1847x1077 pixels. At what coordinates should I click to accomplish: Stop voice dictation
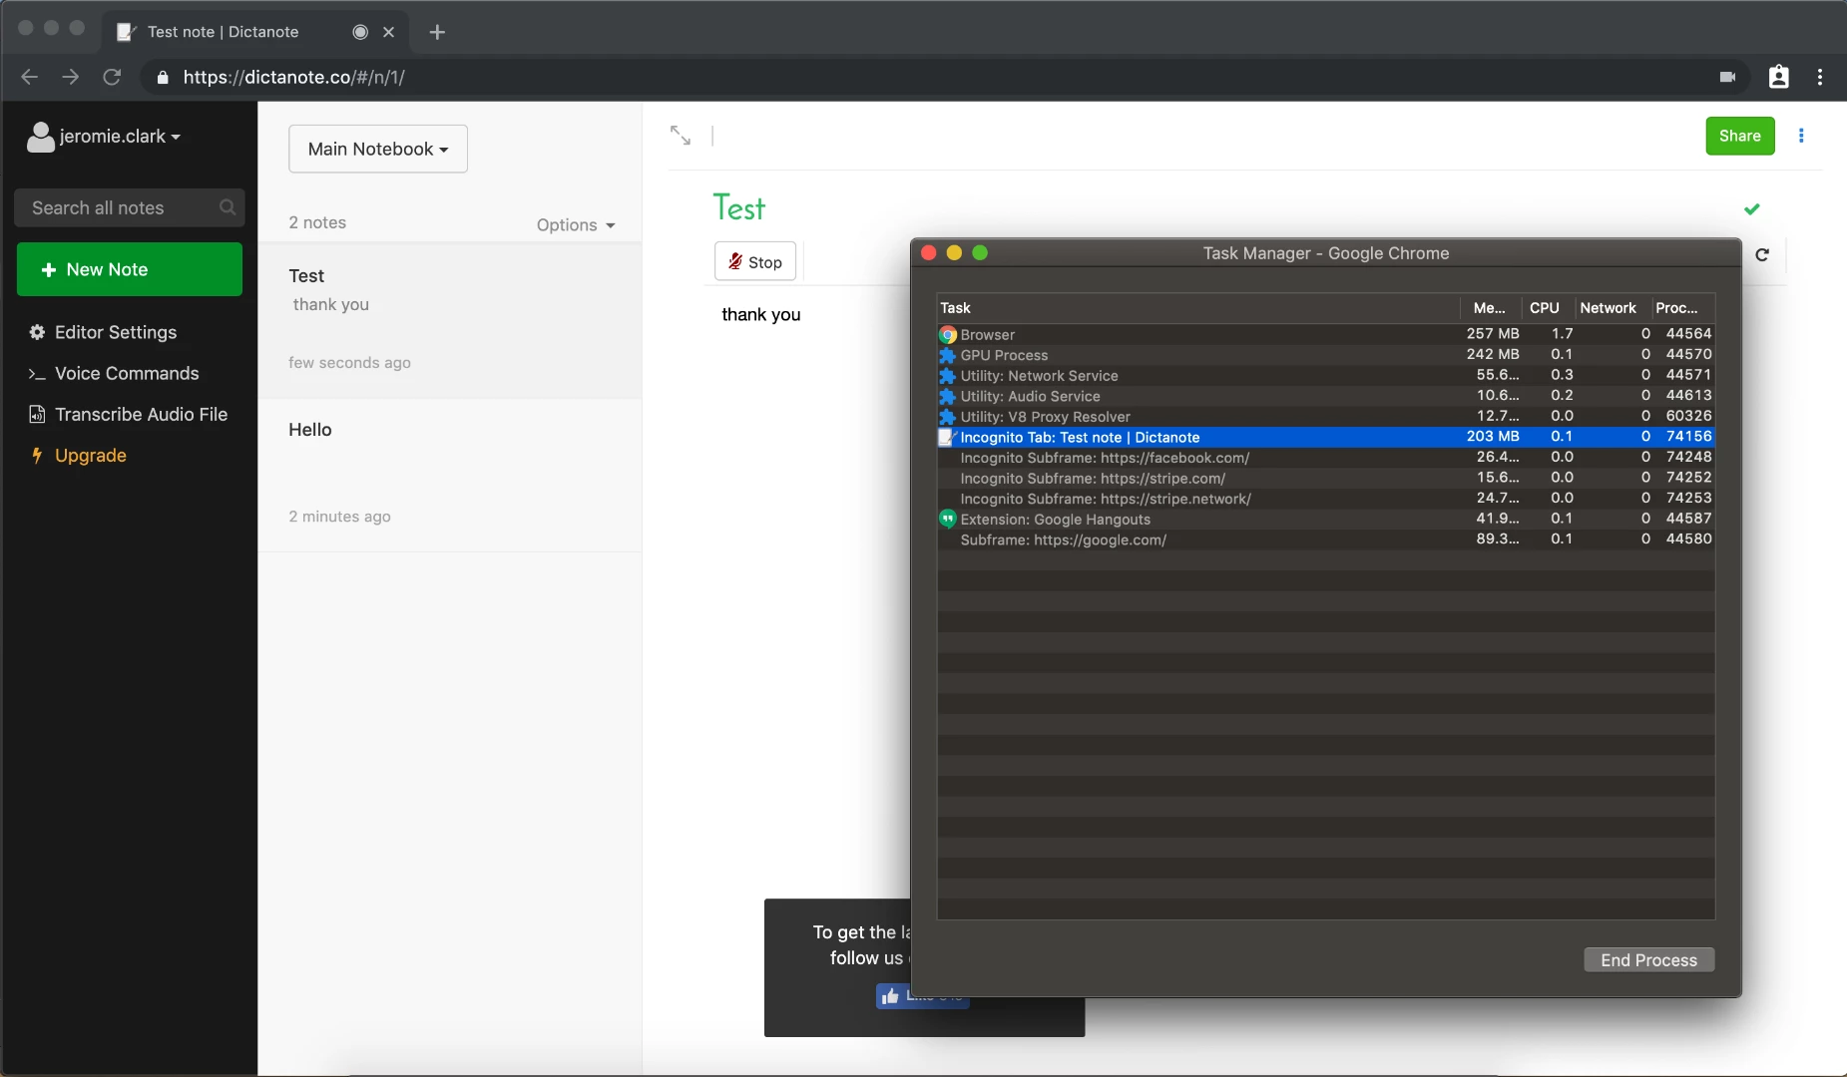pos(755,261)
